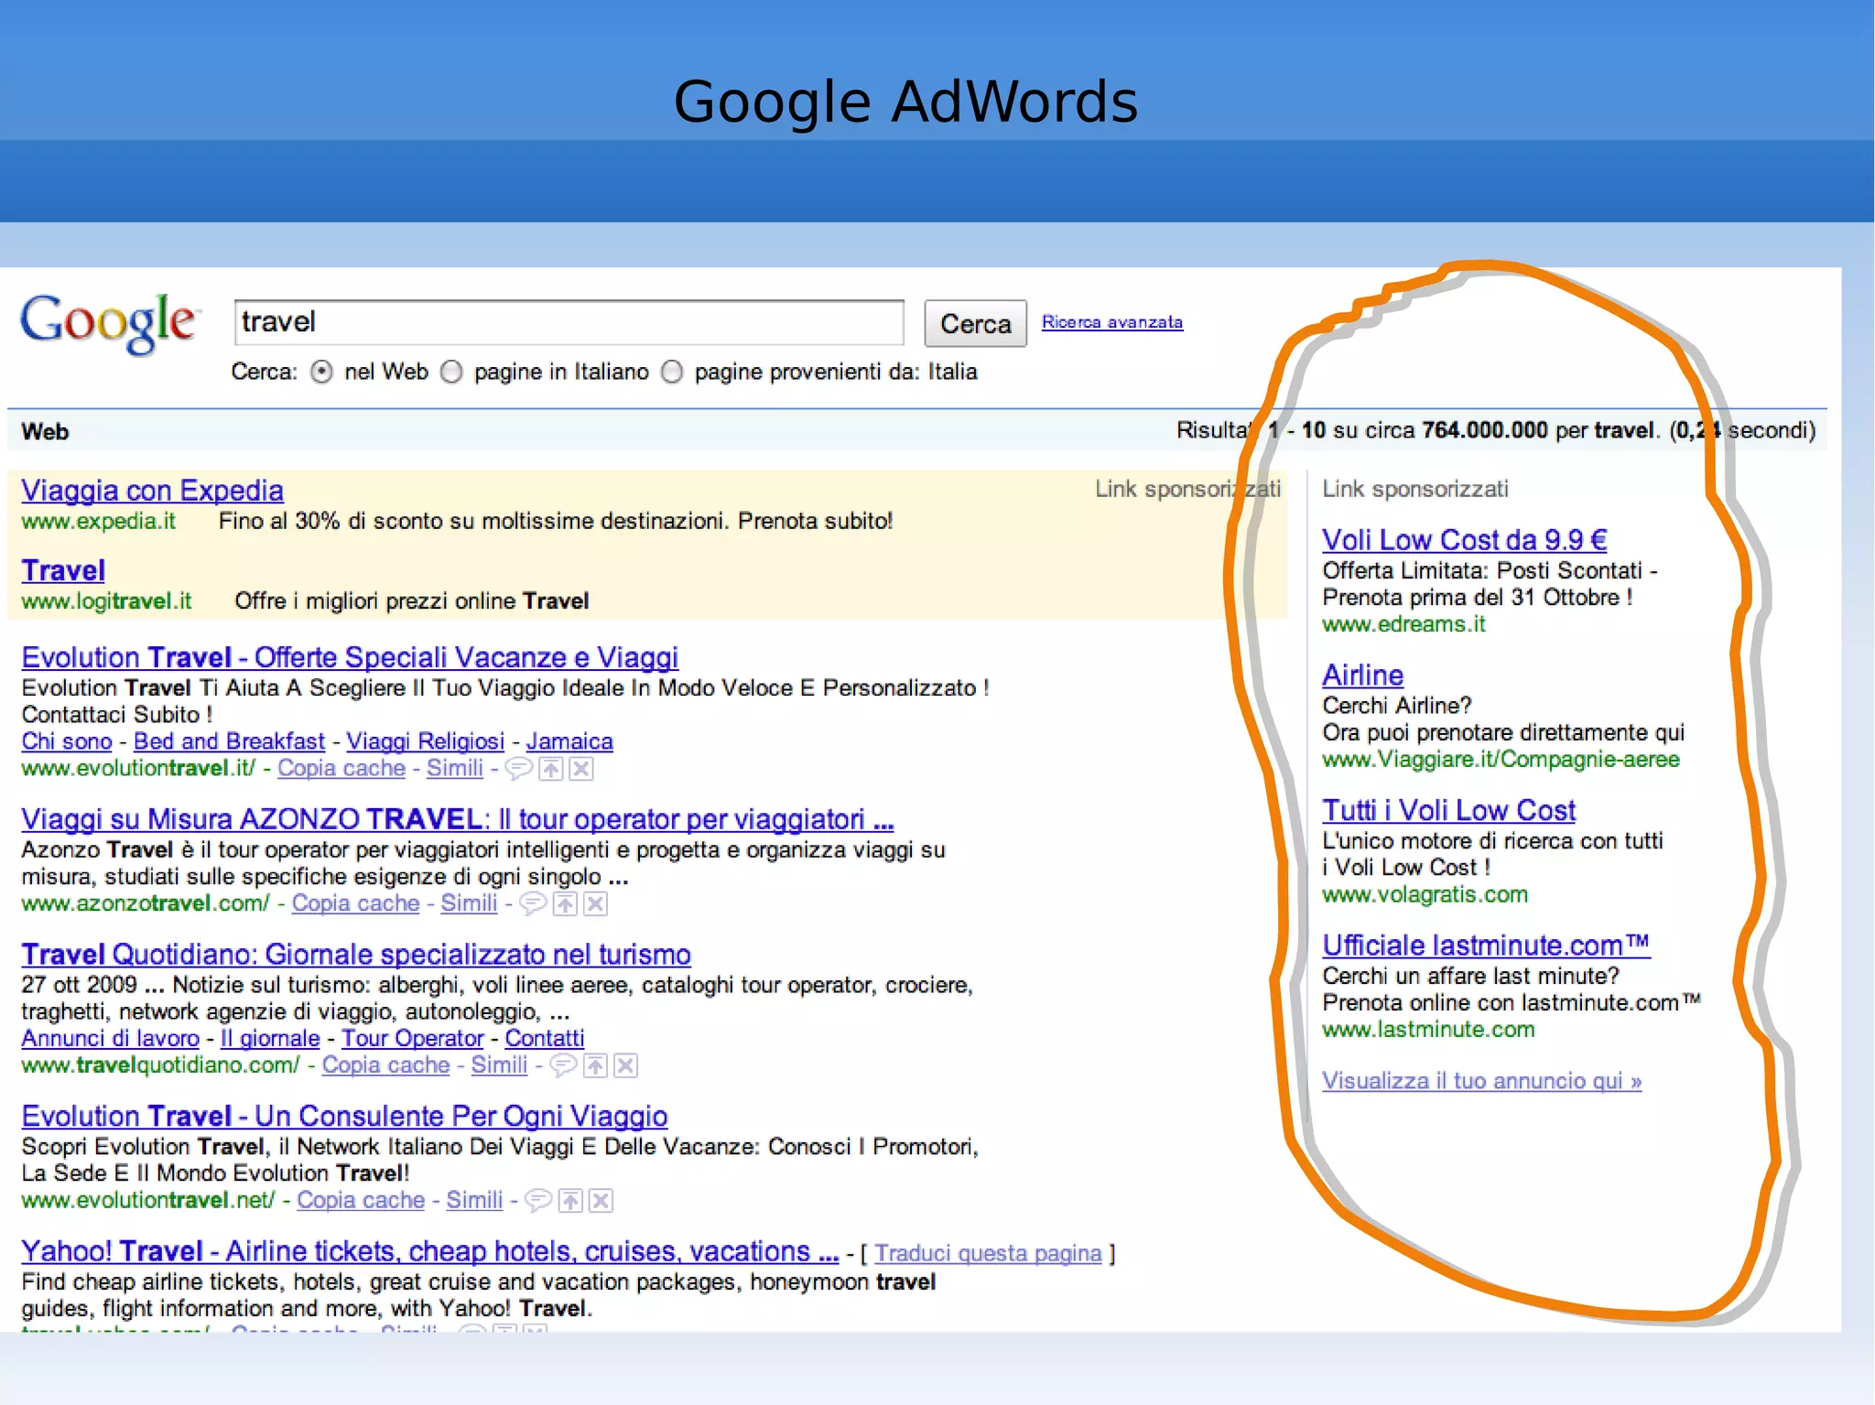This screenshot has width=1875, height=1405.
Task: Open 'Copia cache' for azonzotravel.com result
Action: (x=355, y=903)
